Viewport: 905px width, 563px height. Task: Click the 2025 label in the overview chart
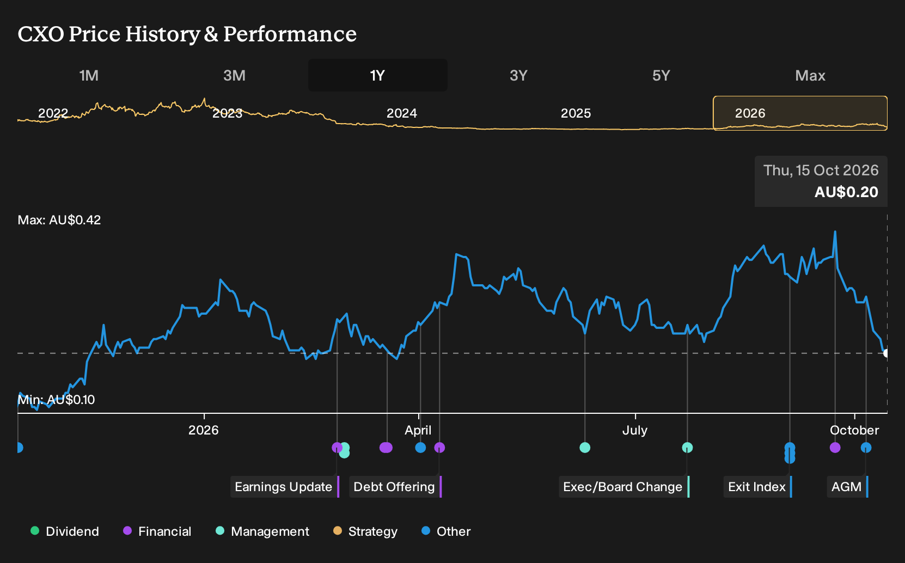pyautogui.click(x=576, y=113)
